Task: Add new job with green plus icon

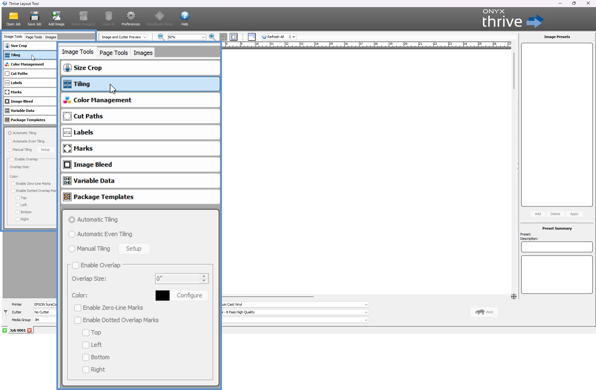Action: [5, 330]
